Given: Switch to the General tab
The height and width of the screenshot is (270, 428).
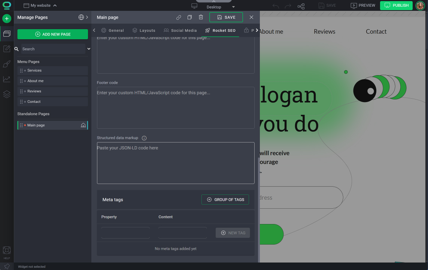Looking at the screenshot, I should pyautogui.click(x=113, y=30).
